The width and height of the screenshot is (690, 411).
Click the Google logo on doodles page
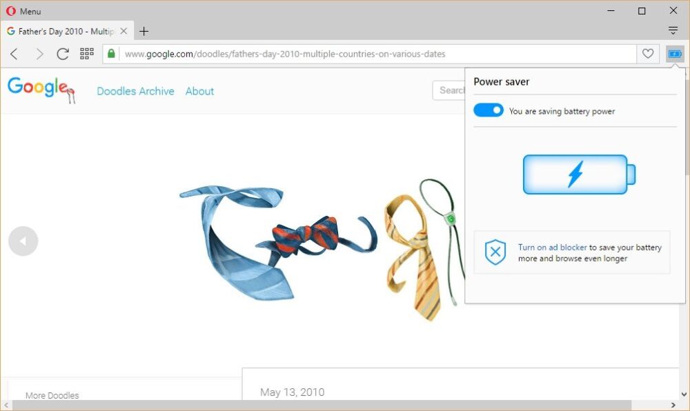point(41,90)
